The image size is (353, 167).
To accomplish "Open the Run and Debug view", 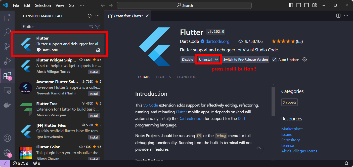I will pos(7,61).
